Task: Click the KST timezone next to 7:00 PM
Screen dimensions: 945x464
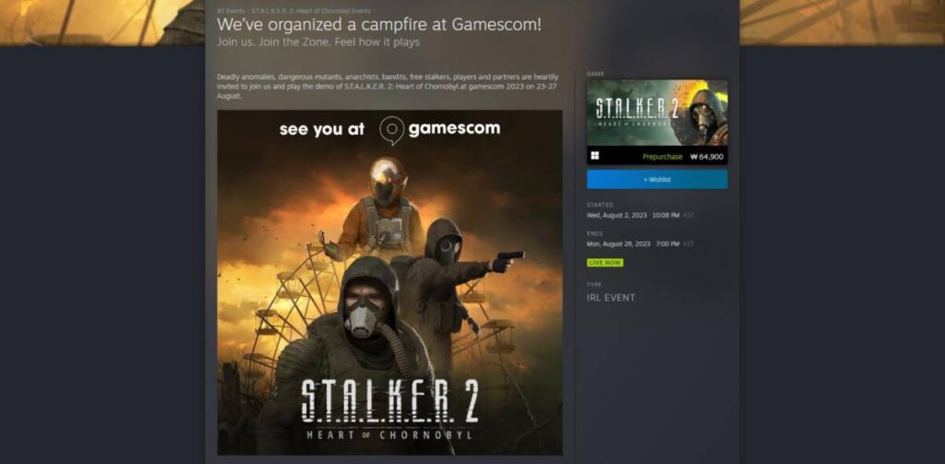Action: point(688,244)
